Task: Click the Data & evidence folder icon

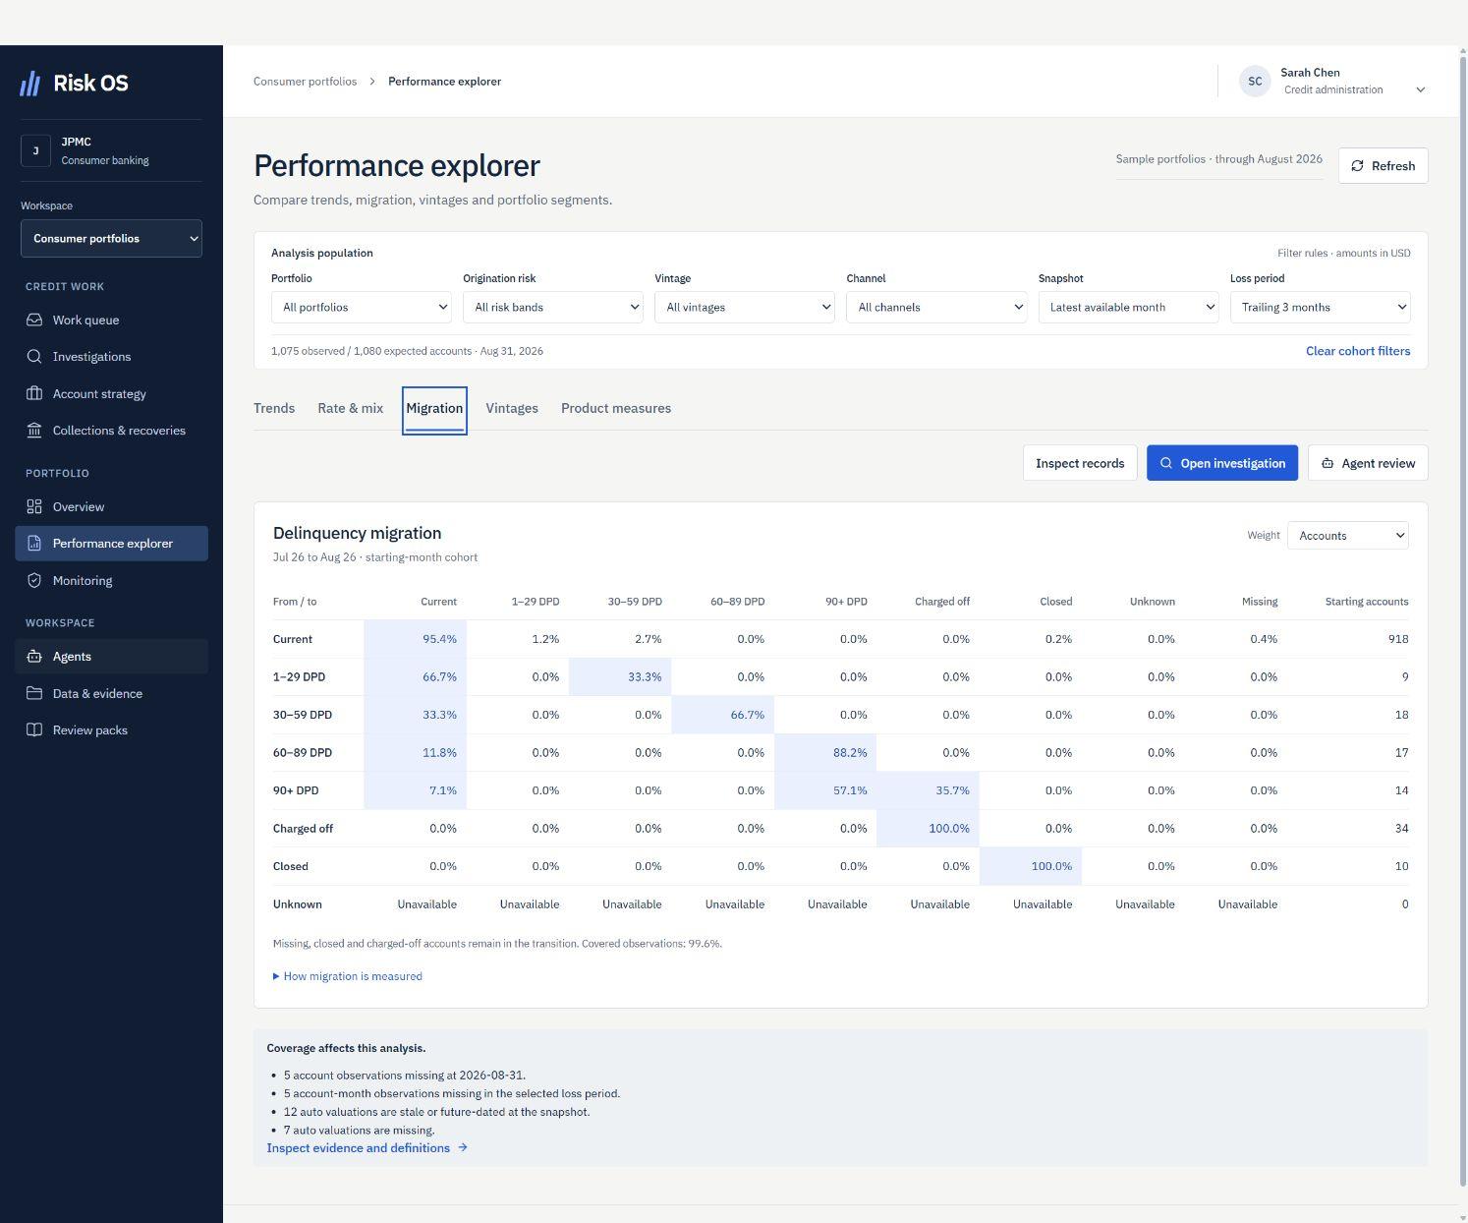Action: tap(34, 693)
